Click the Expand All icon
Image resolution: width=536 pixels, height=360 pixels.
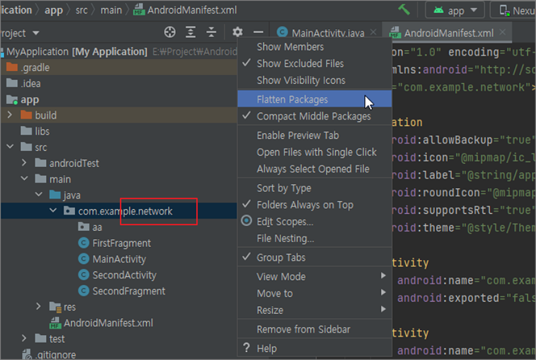pos(190,32)
